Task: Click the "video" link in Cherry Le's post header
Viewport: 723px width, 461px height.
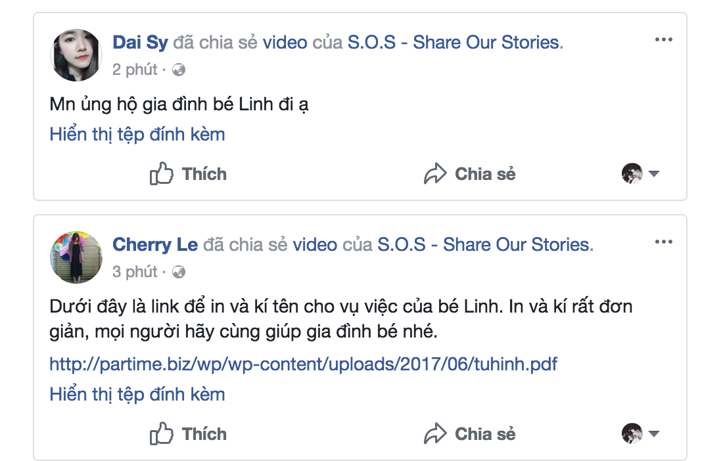Action: pos(315,245)
